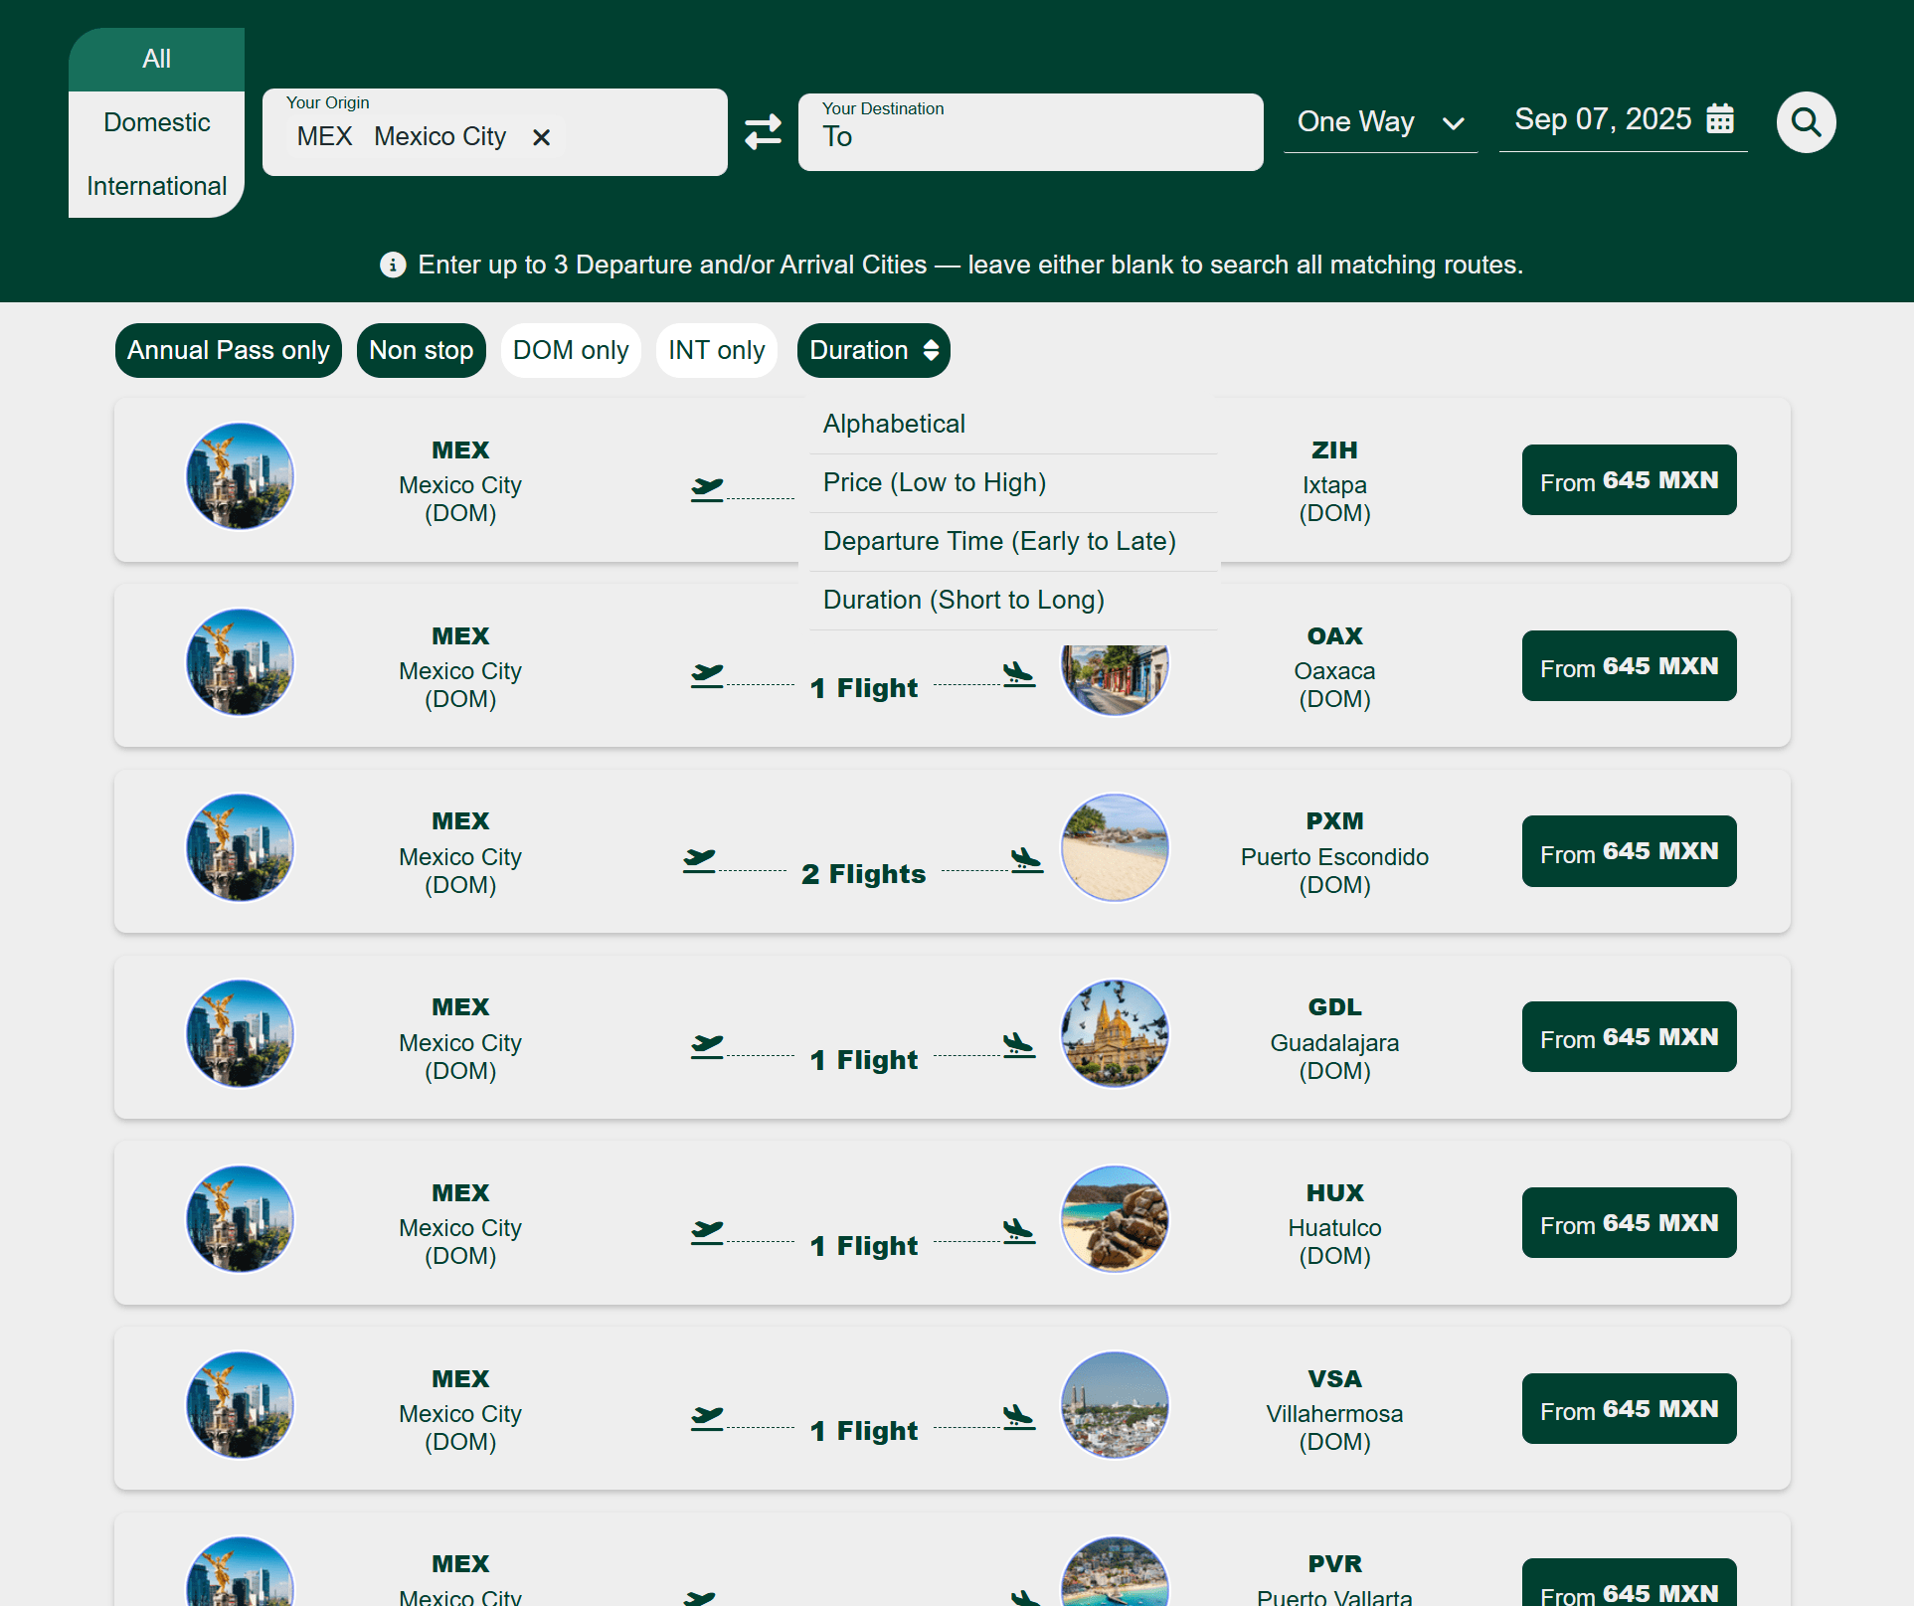Select Price (Low to High) sort option
This screenshot has width=1914, height=1606.
[x=934, y=482]
